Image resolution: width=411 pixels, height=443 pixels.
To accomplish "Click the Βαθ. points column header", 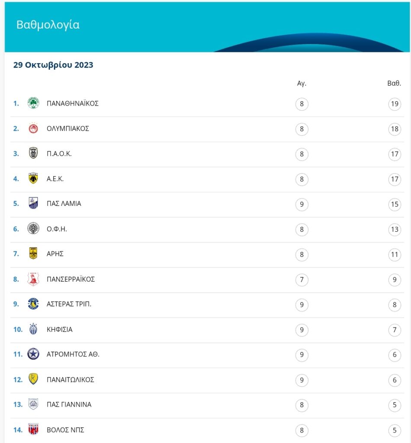I will [x=394, y=83].
